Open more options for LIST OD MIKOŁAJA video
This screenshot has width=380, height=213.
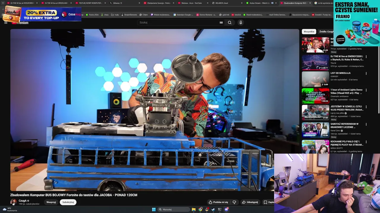tap(366, 73)
